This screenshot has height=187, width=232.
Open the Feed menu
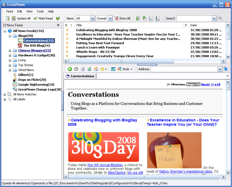click(x=10, y=11)
